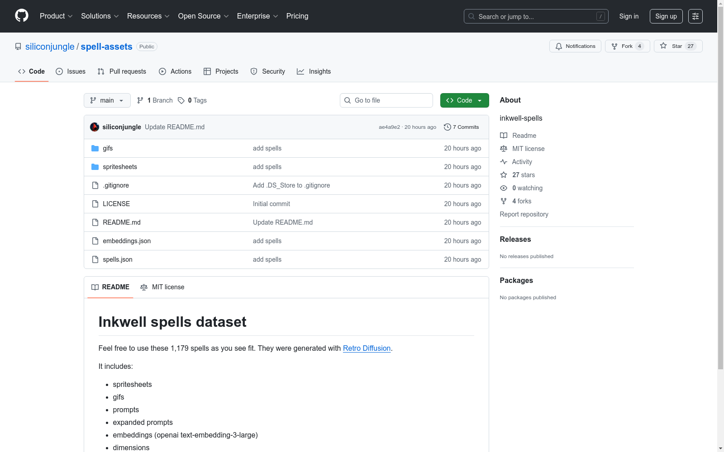
Task: Click the Releases heading in sidebar
Action: (515, 240)
